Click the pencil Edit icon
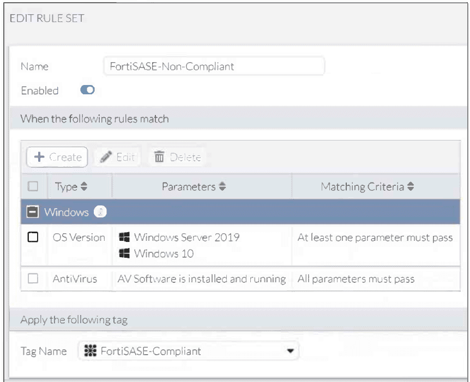Image resolution: width=470 pixels, height=382 pixels. click(x=106, y=157)
